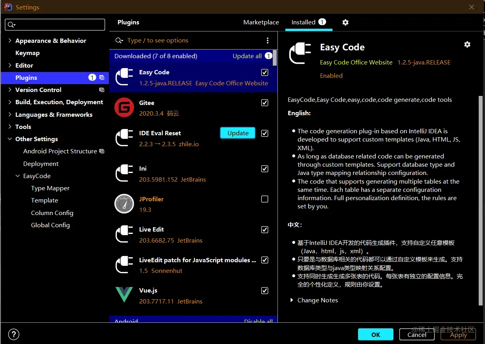Image resolution: width=485 pixels, height=344 pixels.
Task: Click project-level icon beside Version Control
Action: pos(102,90)
